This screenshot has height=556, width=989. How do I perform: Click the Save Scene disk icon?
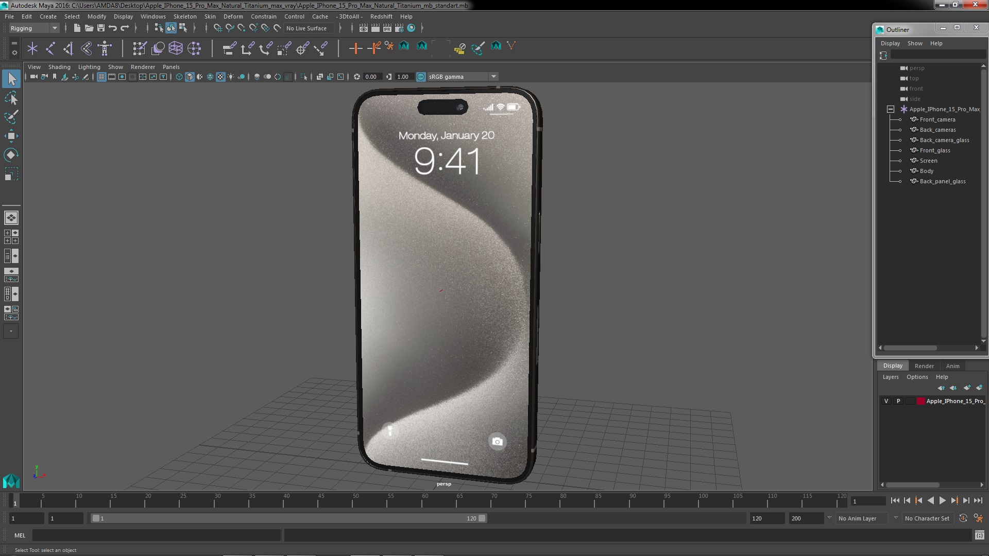(x=101, y=28)
